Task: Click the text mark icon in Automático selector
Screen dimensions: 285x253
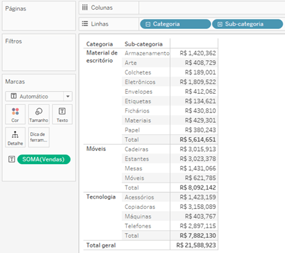Action: pos(14,96)
